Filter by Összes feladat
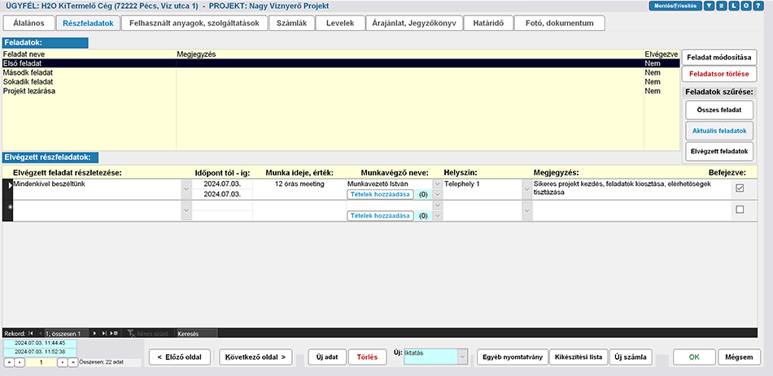This screenshot has width=773, height=376. pos(719,110)
